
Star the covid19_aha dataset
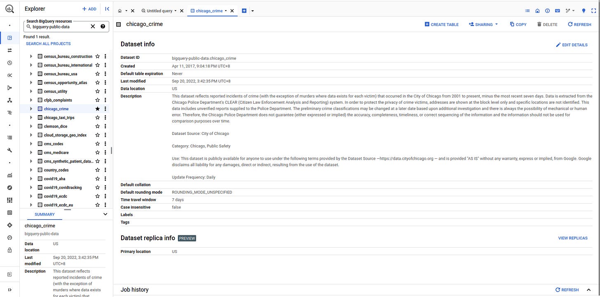tap(98, 179)
